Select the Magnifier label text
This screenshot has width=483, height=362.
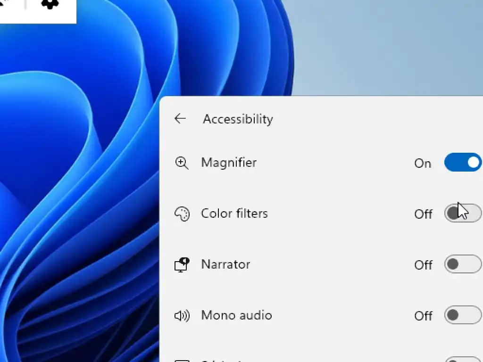229,163
